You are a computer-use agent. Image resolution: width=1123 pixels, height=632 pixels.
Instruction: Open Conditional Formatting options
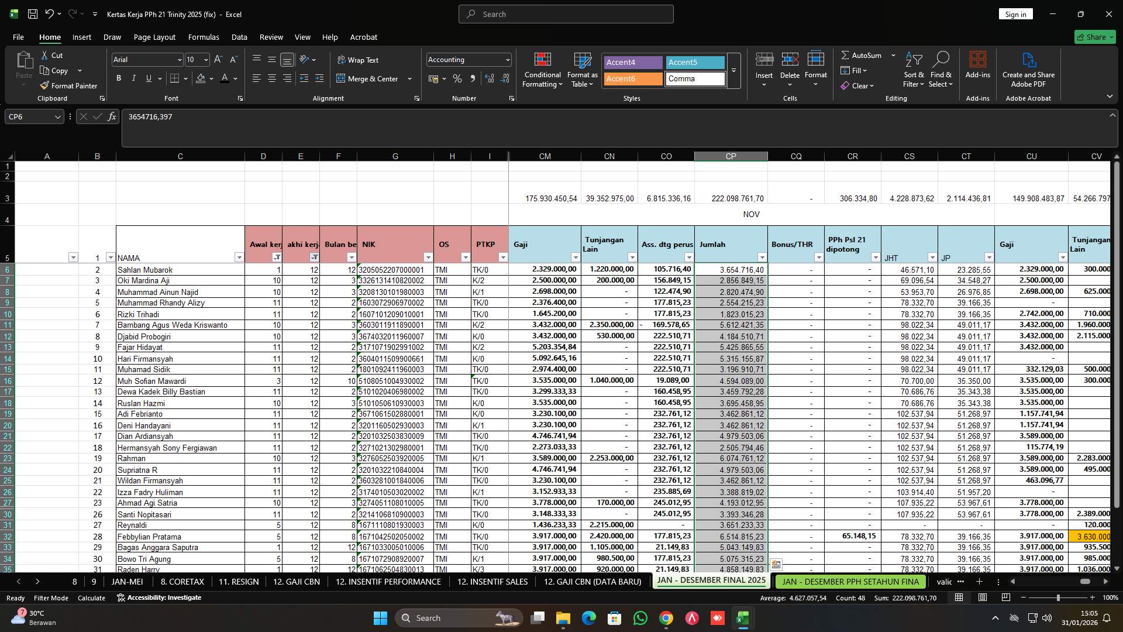(542, 70)
